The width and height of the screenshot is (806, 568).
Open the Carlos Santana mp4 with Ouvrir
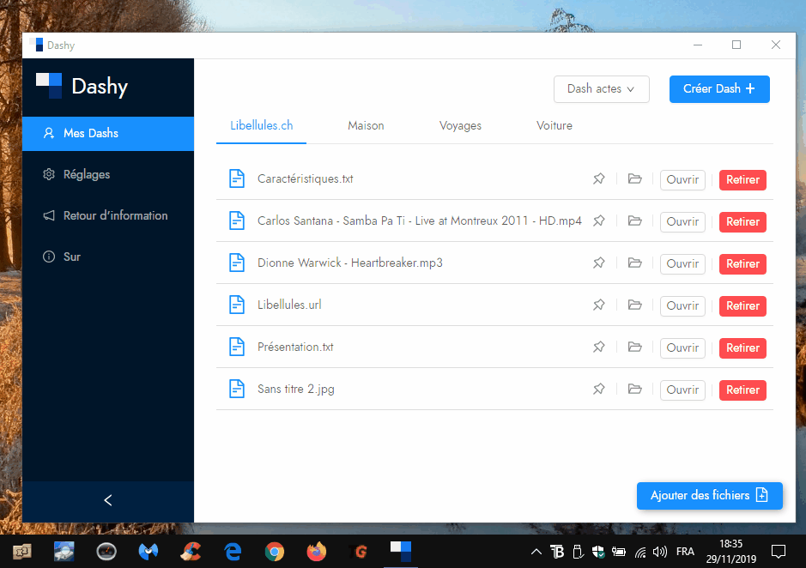[682, 222]
